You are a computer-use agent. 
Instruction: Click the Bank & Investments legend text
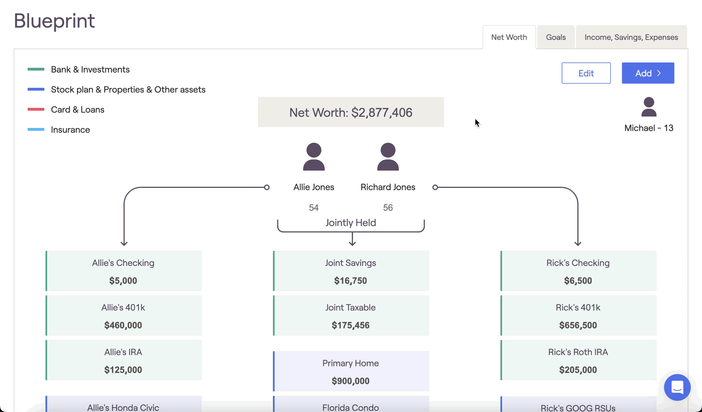coord(90,69)
